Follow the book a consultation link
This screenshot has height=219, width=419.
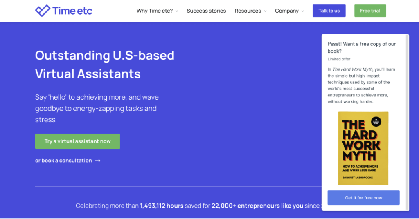pyautogui.click(x=63, y=161)
